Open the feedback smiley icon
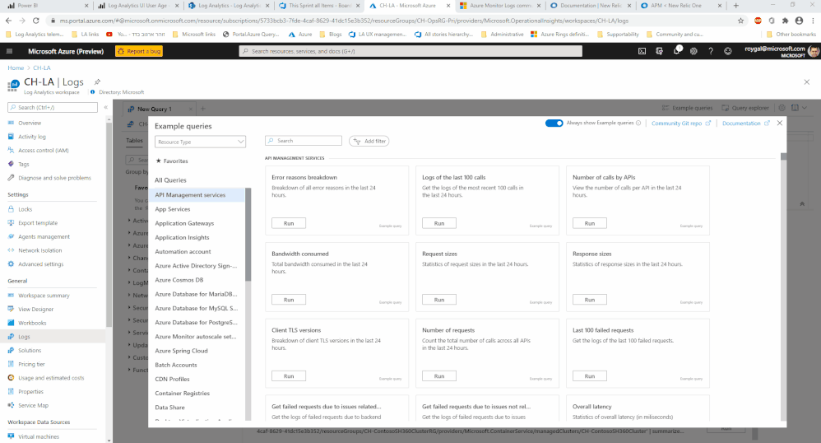Image resolution: width=821 pixels, height=443 pixels. (728, 51)
